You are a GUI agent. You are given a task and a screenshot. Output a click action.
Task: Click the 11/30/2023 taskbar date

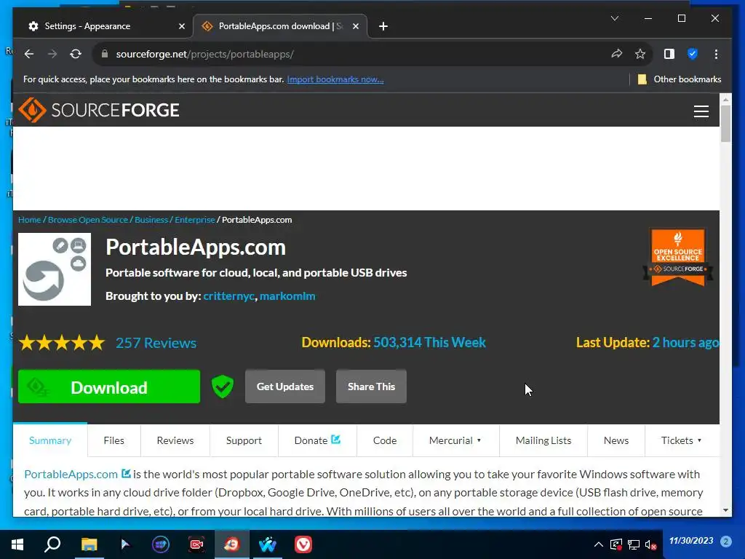(691, 541)
